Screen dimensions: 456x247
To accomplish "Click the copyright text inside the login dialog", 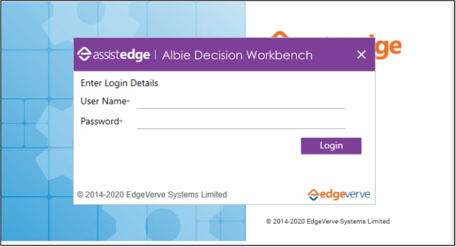I will (152, 195).
